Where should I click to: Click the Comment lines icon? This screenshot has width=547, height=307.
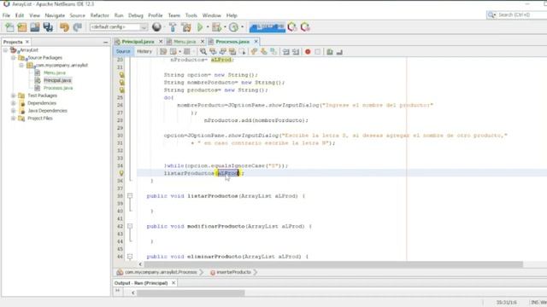click(x=330, y=52)
